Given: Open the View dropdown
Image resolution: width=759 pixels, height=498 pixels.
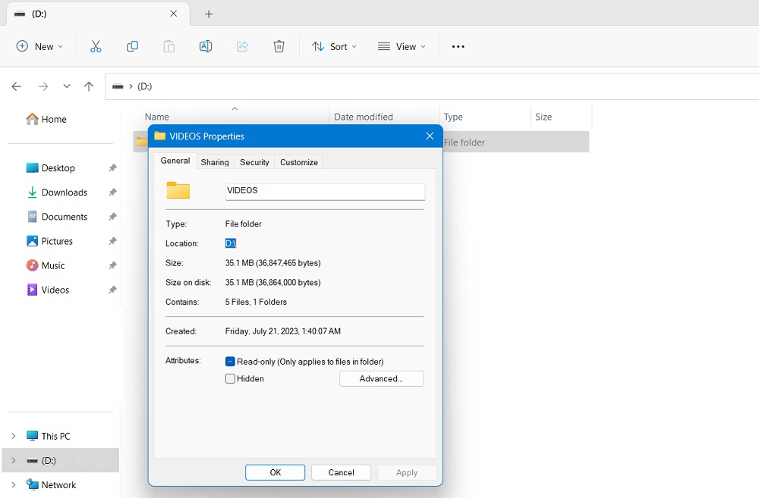Looking at the screenshot, I should [402, 46].
